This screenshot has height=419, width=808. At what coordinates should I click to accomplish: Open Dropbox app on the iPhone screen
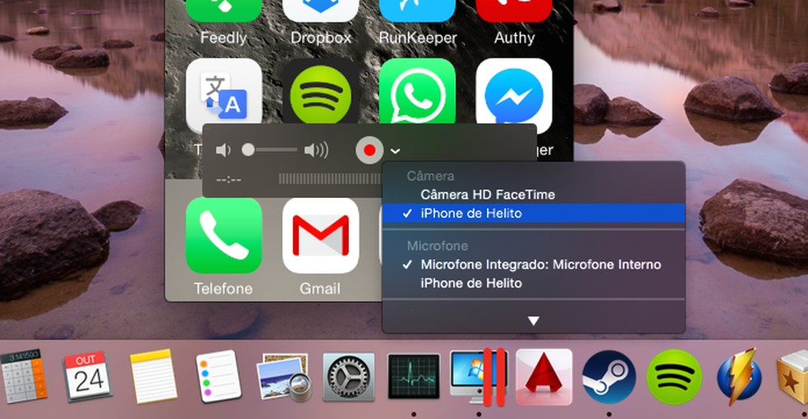[320, 12]
